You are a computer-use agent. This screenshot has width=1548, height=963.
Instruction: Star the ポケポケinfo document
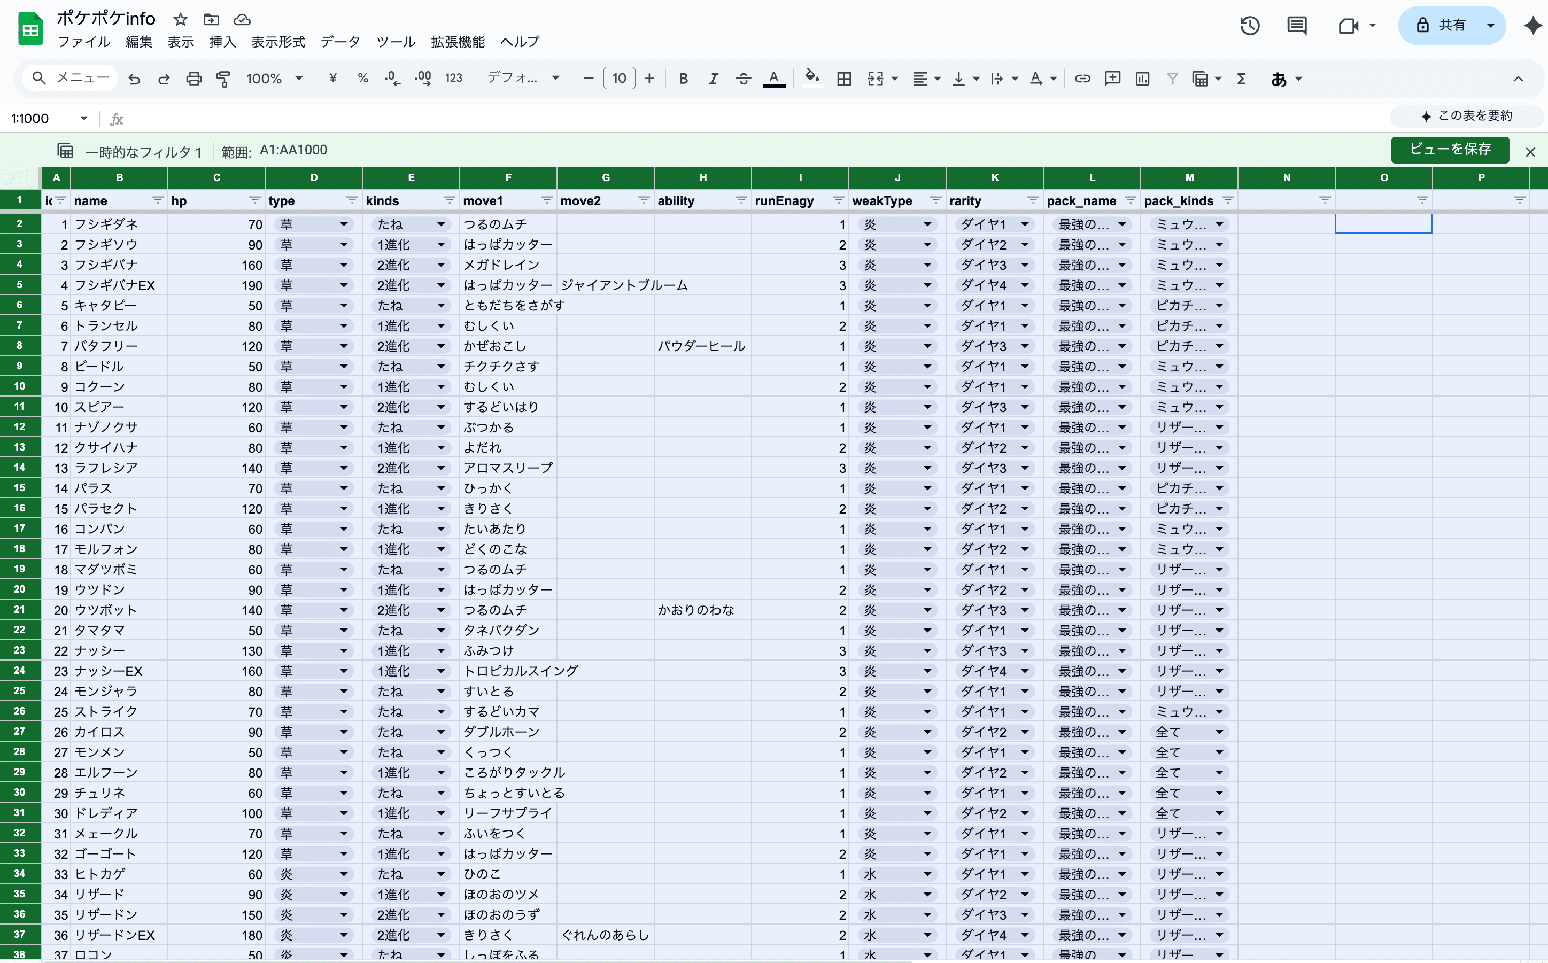point(181,19)
